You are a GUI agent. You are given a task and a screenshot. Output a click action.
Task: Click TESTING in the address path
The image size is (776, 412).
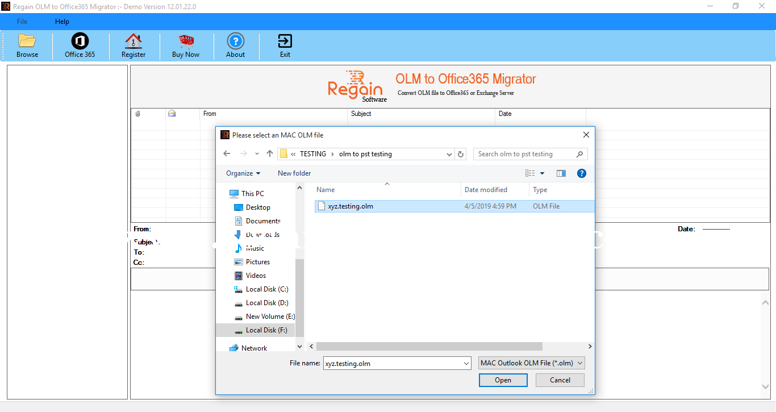(313, 154)
